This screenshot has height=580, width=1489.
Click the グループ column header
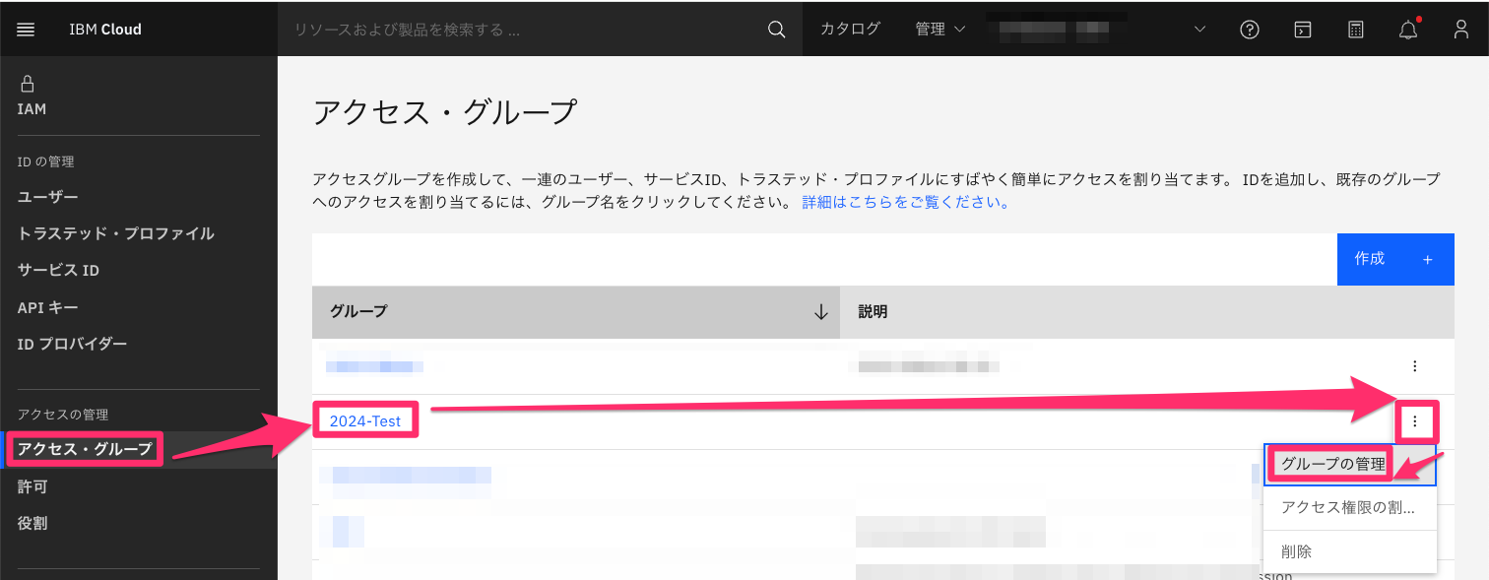[x=576, y=311]
